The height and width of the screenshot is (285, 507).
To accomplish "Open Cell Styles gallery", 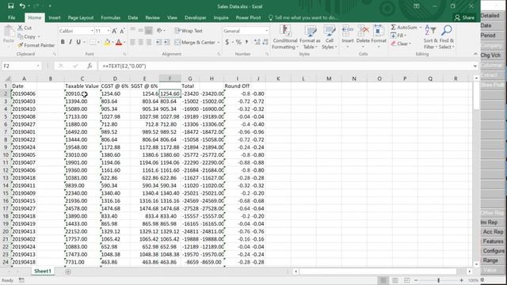I will [x=330, y=37].
